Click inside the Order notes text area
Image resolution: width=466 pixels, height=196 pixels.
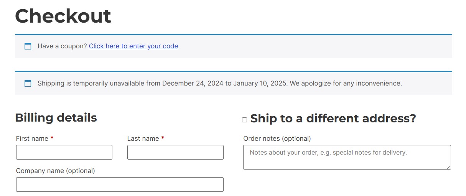coord(347,157)
